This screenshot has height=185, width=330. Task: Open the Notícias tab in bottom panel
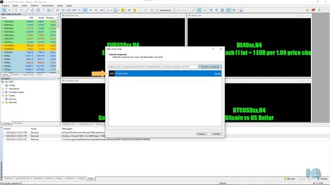coord(9,178)
